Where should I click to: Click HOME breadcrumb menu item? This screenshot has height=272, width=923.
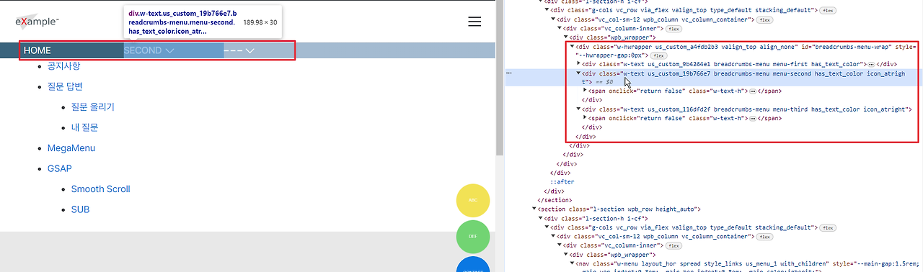pyautogui.click(x=37, y=51)
